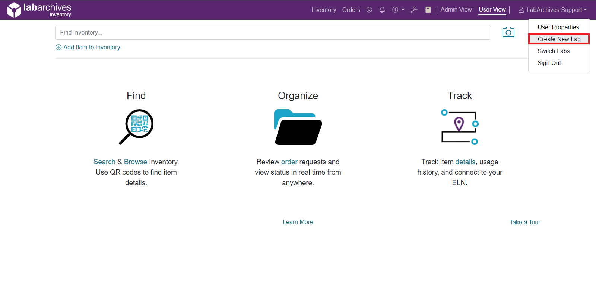Image resolution: width=596 pixels, height=289 pixels.
Task: Open notifications bell icon
Action: [x=382, y=10]
